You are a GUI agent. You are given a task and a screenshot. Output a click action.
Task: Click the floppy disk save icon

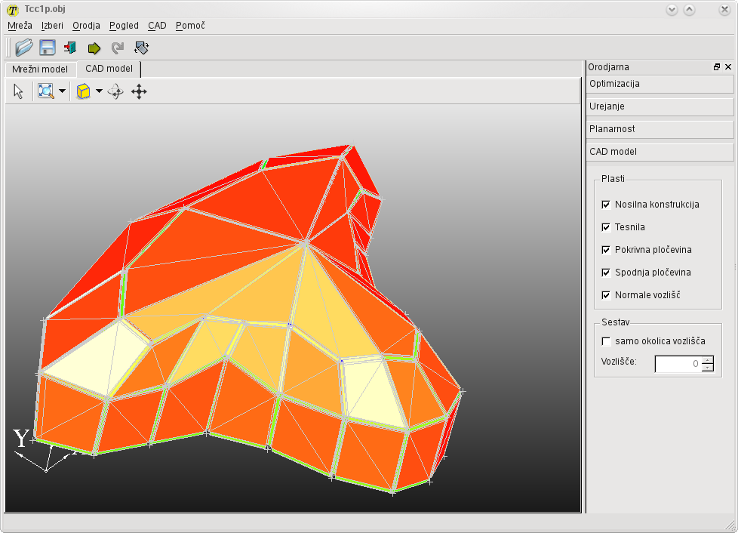pyautogui.click(x=47, y=48)
